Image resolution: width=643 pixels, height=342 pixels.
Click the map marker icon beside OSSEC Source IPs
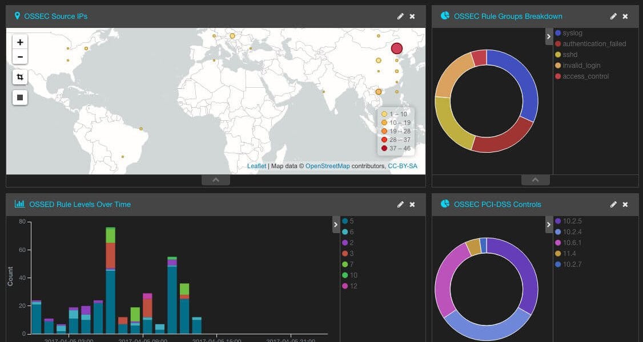pos(17,16)
